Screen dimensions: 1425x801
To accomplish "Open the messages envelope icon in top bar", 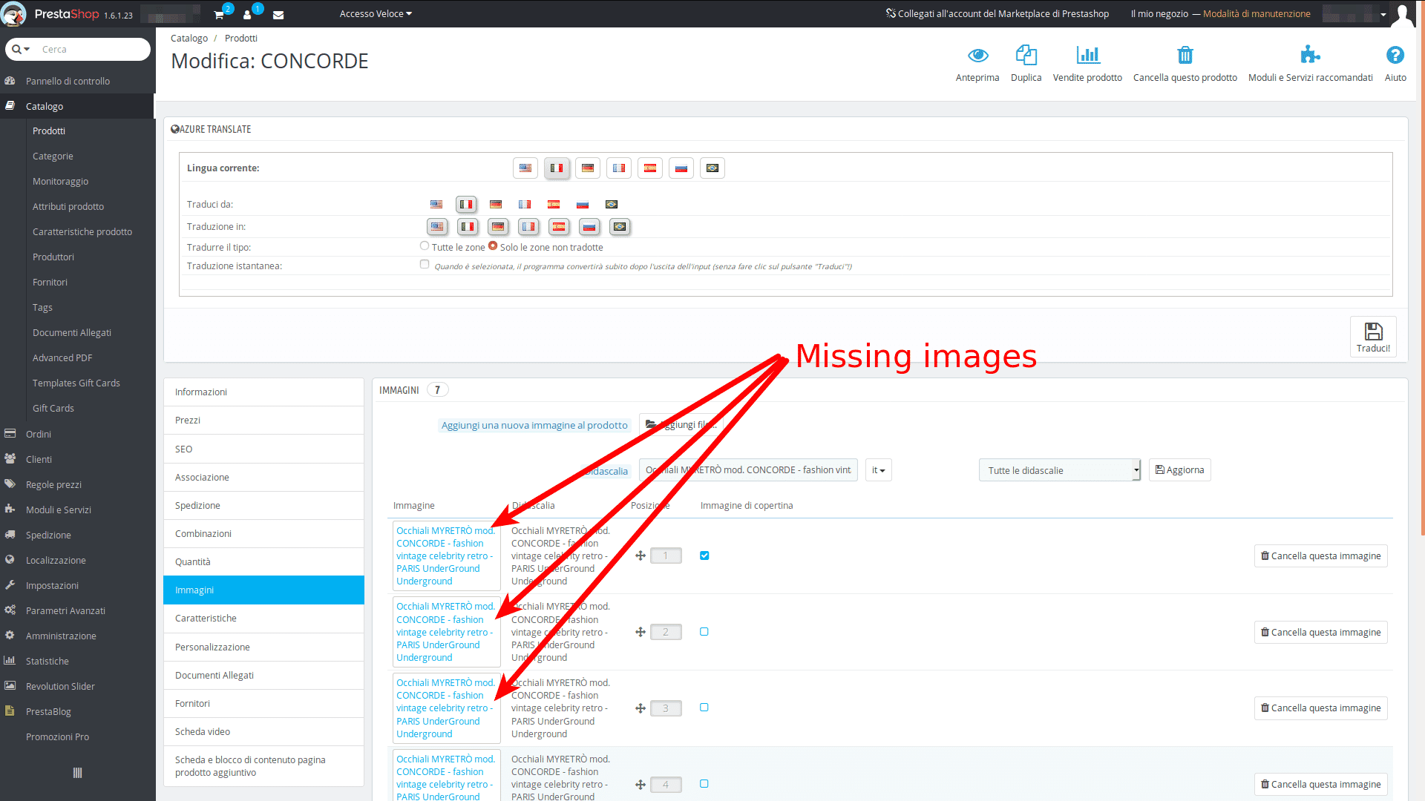I will coord(278,14).
